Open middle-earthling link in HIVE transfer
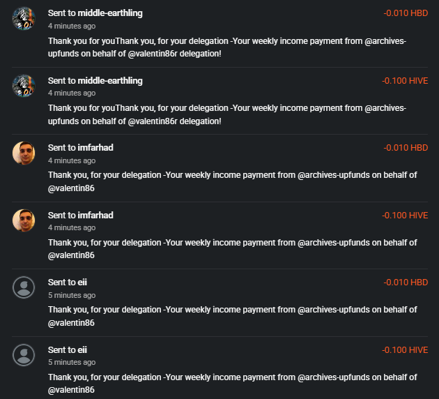 click(110, 81)
